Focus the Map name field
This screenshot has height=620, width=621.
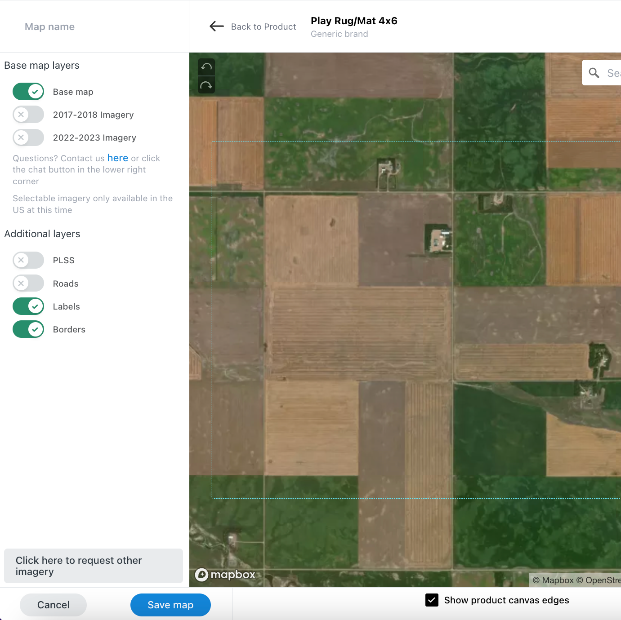pyautogui.click(x=90, y=27)
